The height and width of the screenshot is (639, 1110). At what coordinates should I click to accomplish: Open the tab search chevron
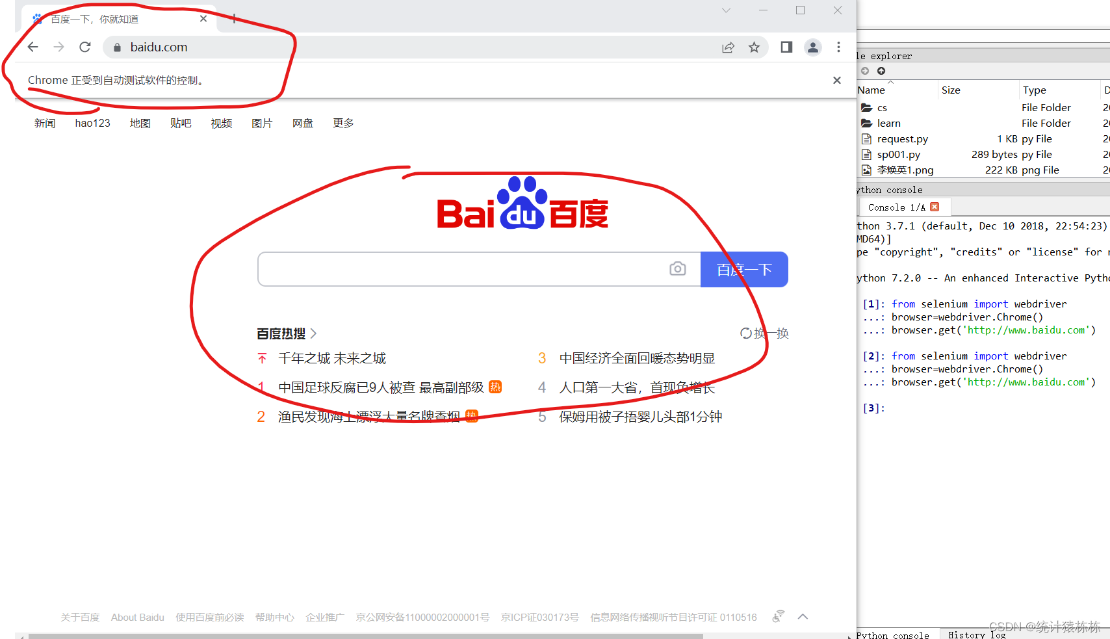[x=727, y=10]
